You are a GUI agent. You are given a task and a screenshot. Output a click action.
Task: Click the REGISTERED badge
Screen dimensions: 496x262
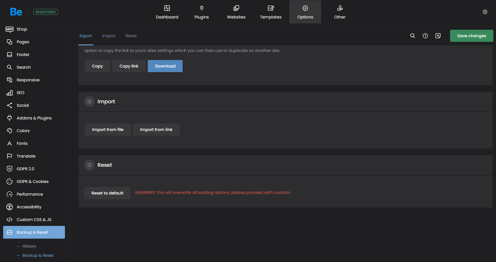46,12
